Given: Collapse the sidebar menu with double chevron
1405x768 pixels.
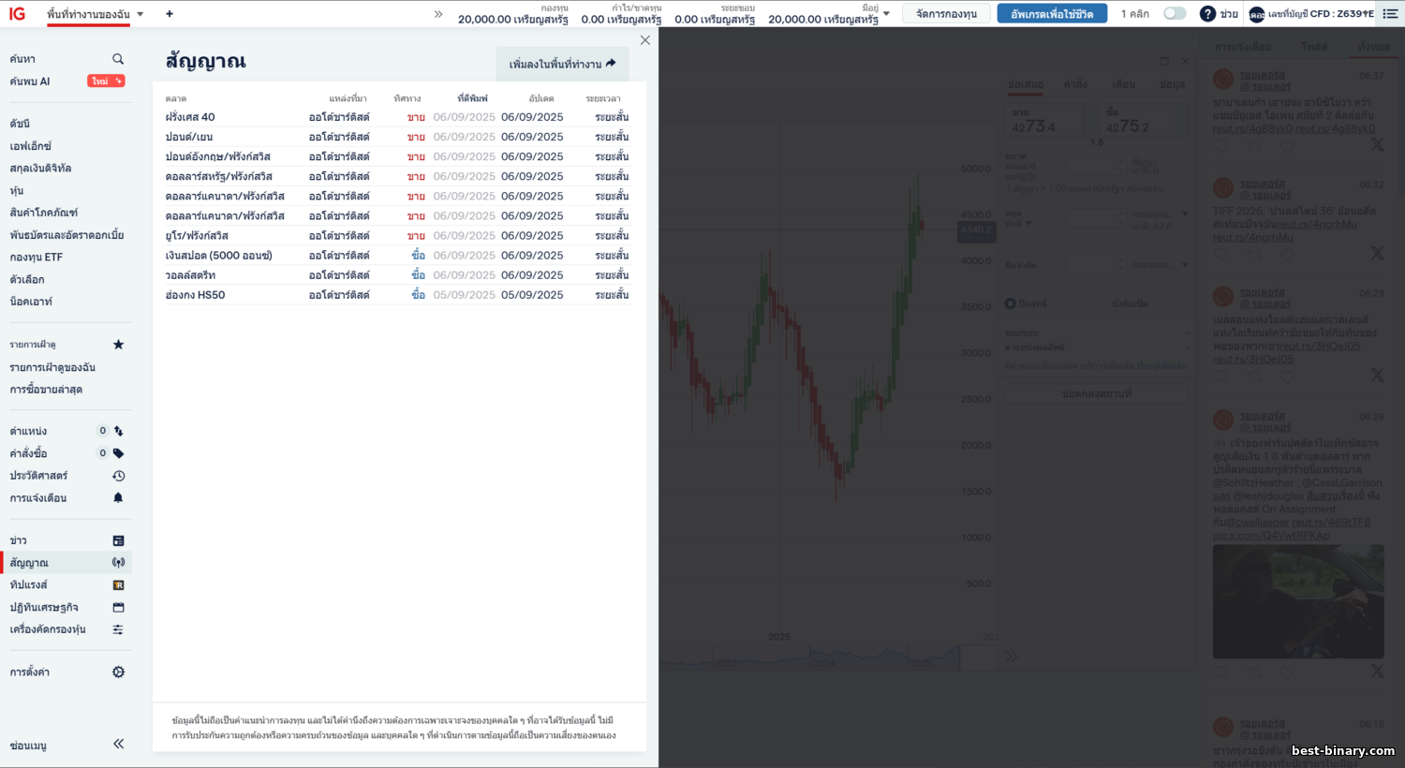Looking at the screenshot, I should coord(118,745).
